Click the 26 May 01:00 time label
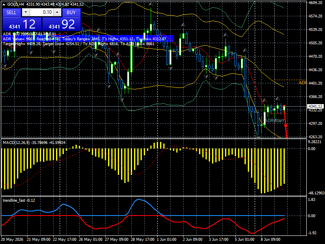Viewport: 325px width, 244px height. coord(91,240)
